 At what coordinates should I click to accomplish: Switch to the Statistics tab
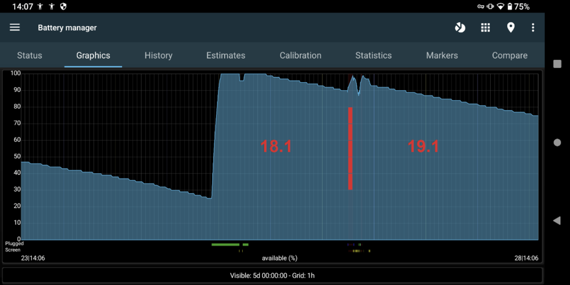tap(373, 55)
